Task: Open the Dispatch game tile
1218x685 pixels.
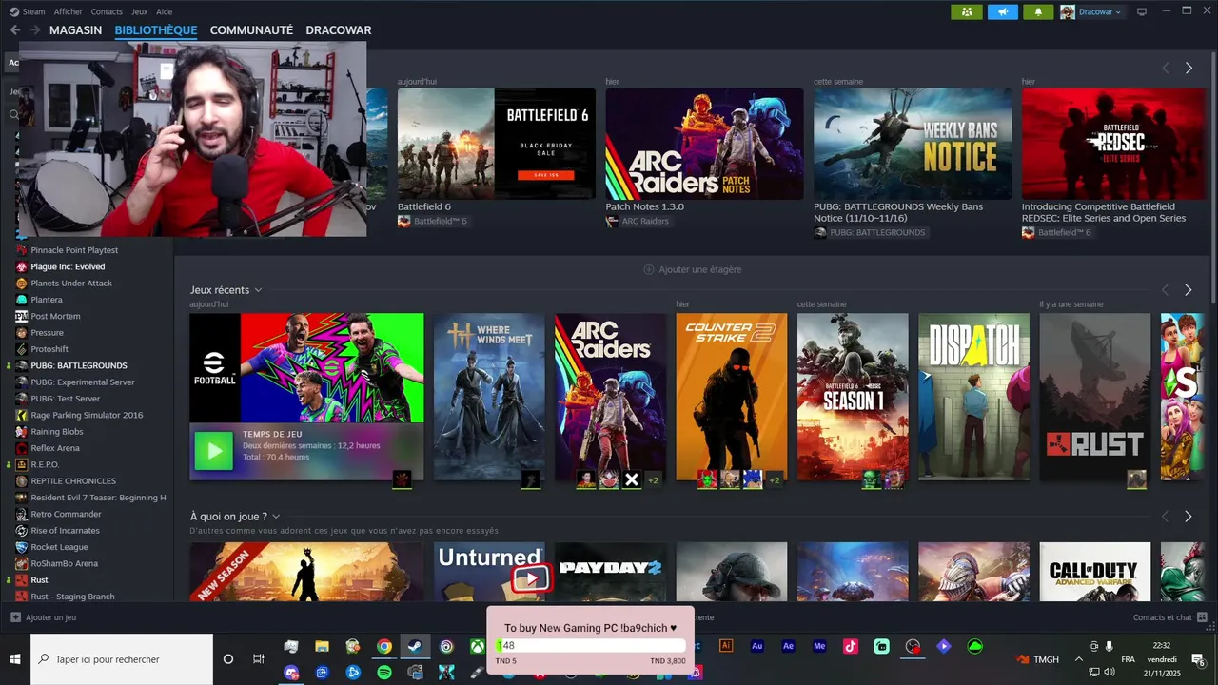Action: [x=973, y=397]
